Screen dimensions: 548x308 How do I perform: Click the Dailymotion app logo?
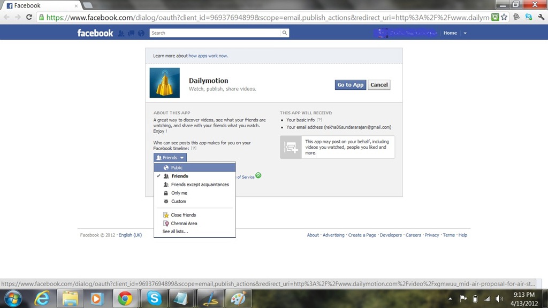pyautogui.click(x=164, y=83)
